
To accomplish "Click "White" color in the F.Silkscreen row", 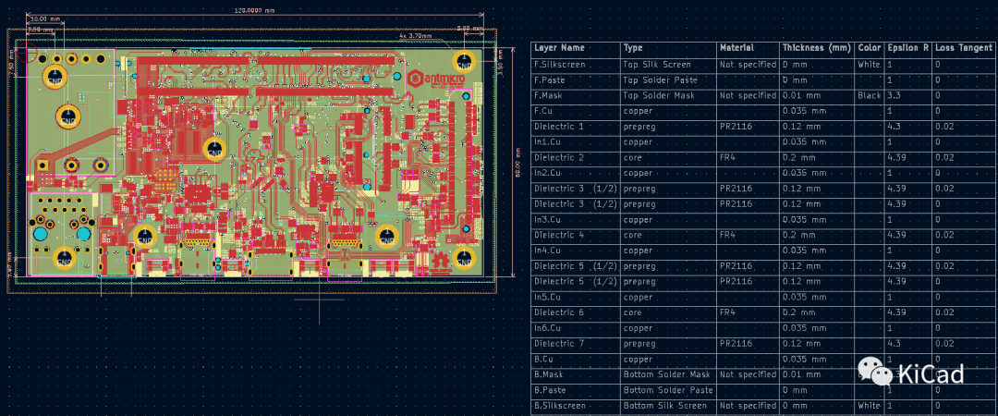I will [x=870, y=65].
